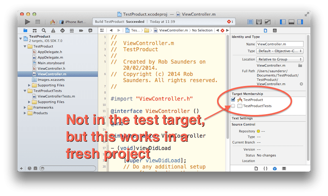Toggle the Debug area visibility

[x=291, y=22]
